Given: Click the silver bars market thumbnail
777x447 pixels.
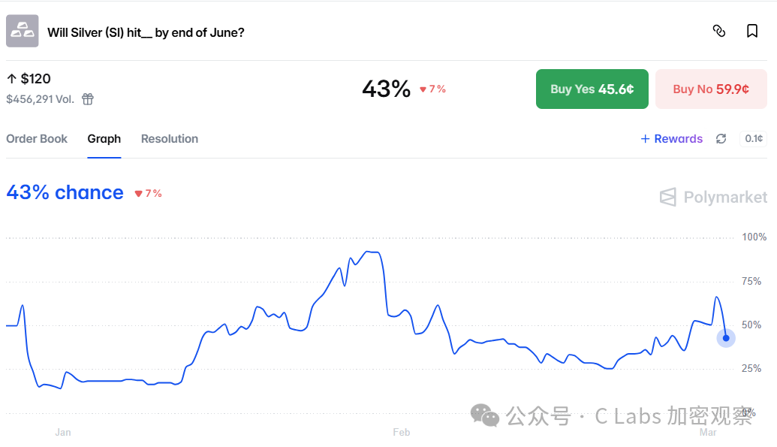Looking at the screenshot, I should 23,31.
